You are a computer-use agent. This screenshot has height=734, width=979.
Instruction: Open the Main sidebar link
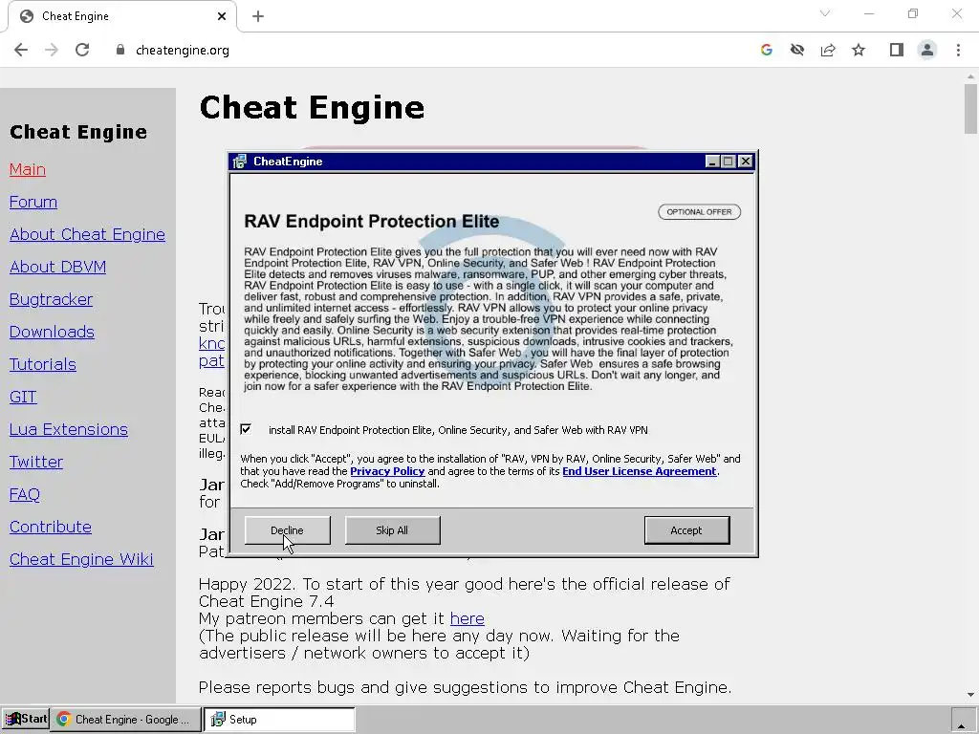[x=28, y=170]
